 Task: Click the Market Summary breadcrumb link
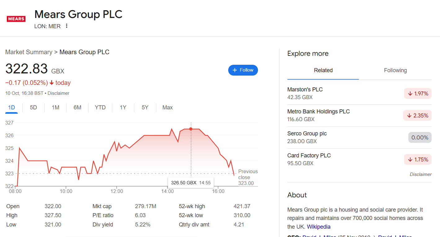29,52
